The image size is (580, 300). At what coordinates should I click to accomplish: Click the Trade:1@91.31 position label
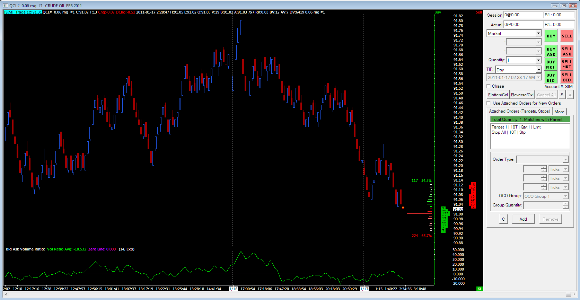28,12
